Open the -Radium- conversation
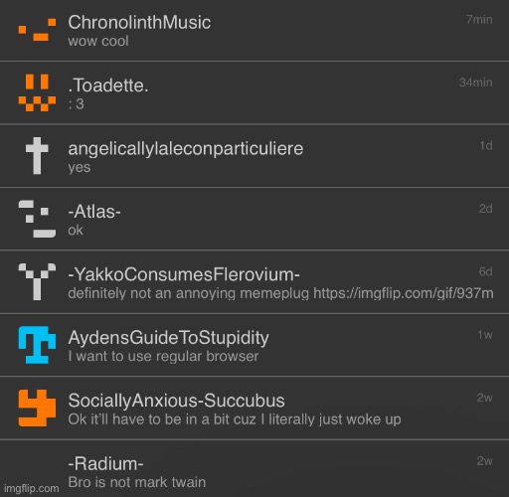The width and height of the screenshot is (509, 497). [254, 469]
